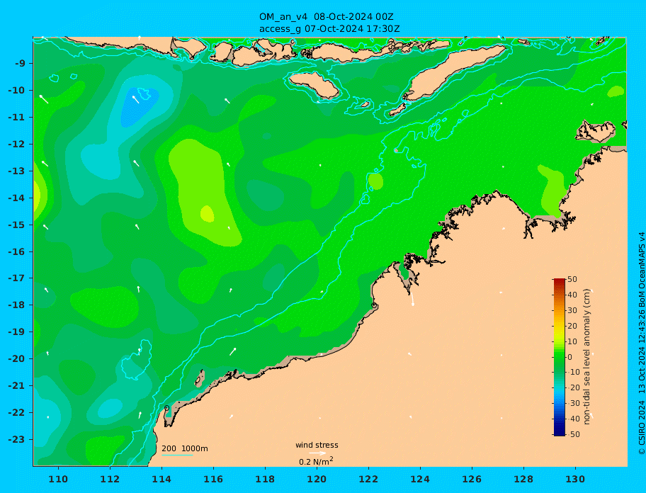Image resolution: width=646 pixels, height=493 pixels.
Task: Click the title text OM_an_v4 08-Oct-2024 00Z
Action: [326, 17]
